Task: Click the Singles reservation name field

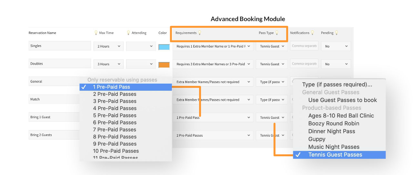Action: click(60, 46)
